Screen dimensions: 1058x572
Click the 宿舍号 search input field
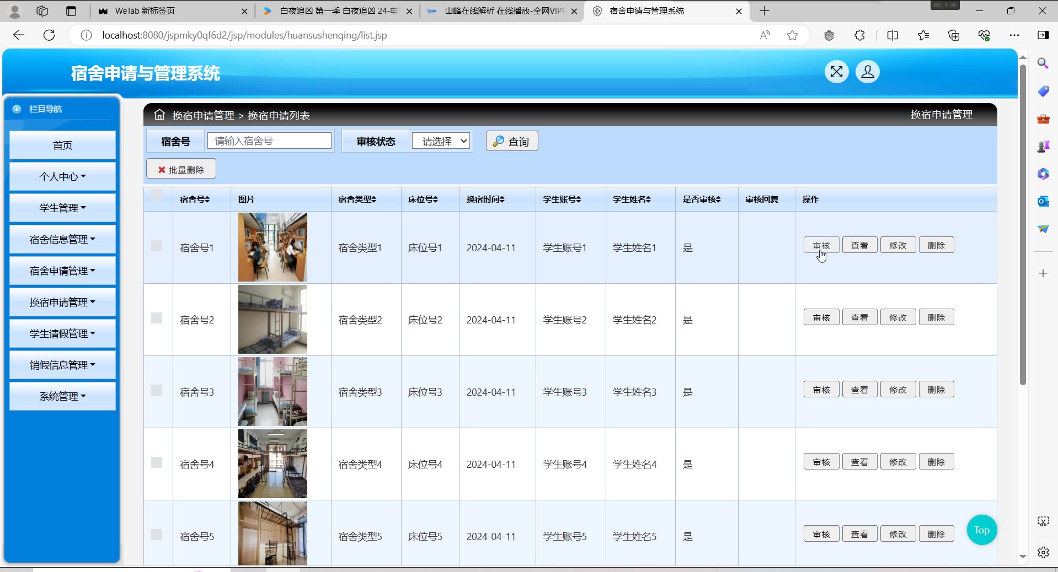point(269,141)
